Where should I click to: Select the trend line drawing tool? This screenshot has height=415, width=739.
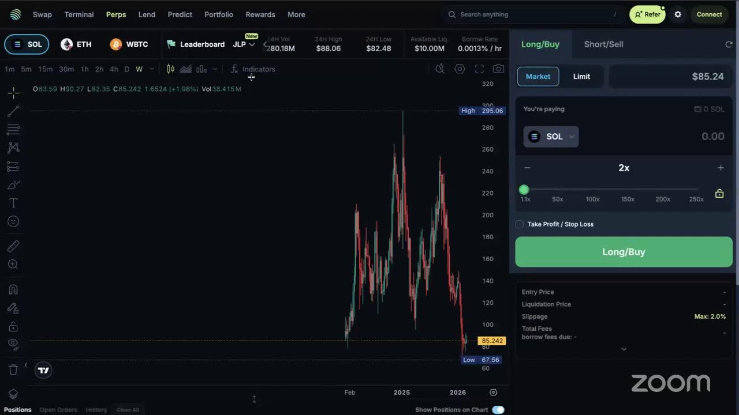(13, 111)
